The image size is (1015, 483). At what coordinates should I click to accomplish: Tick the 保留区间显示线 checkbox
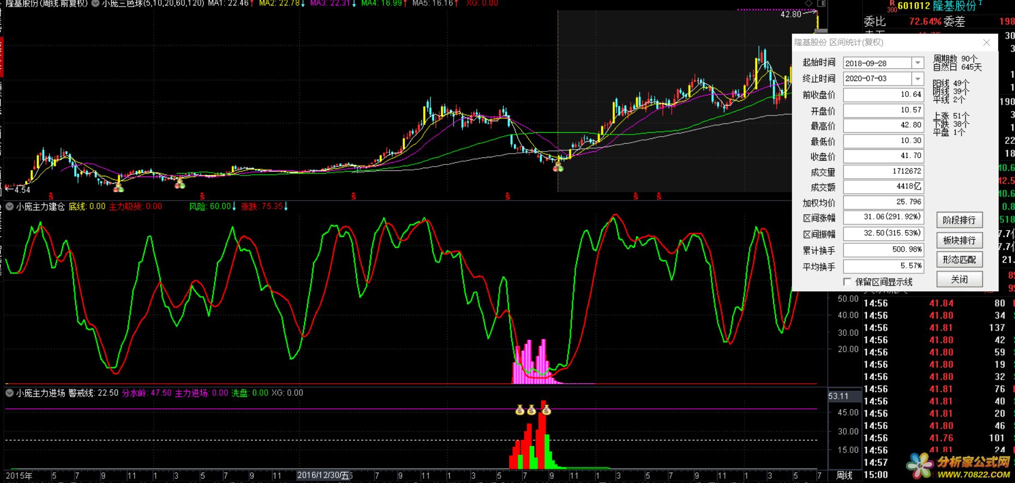click(x=847, y=282)
